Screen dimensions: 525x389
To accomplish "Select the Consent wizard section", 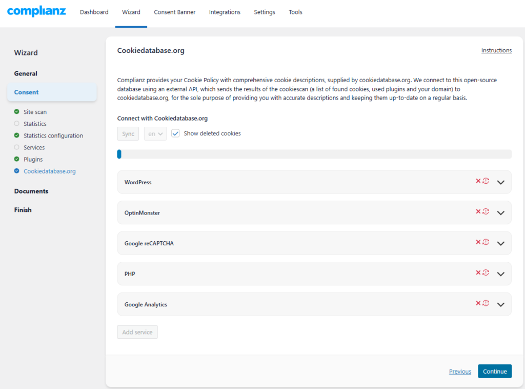I will pyautogui.click(x=52, y=92).
